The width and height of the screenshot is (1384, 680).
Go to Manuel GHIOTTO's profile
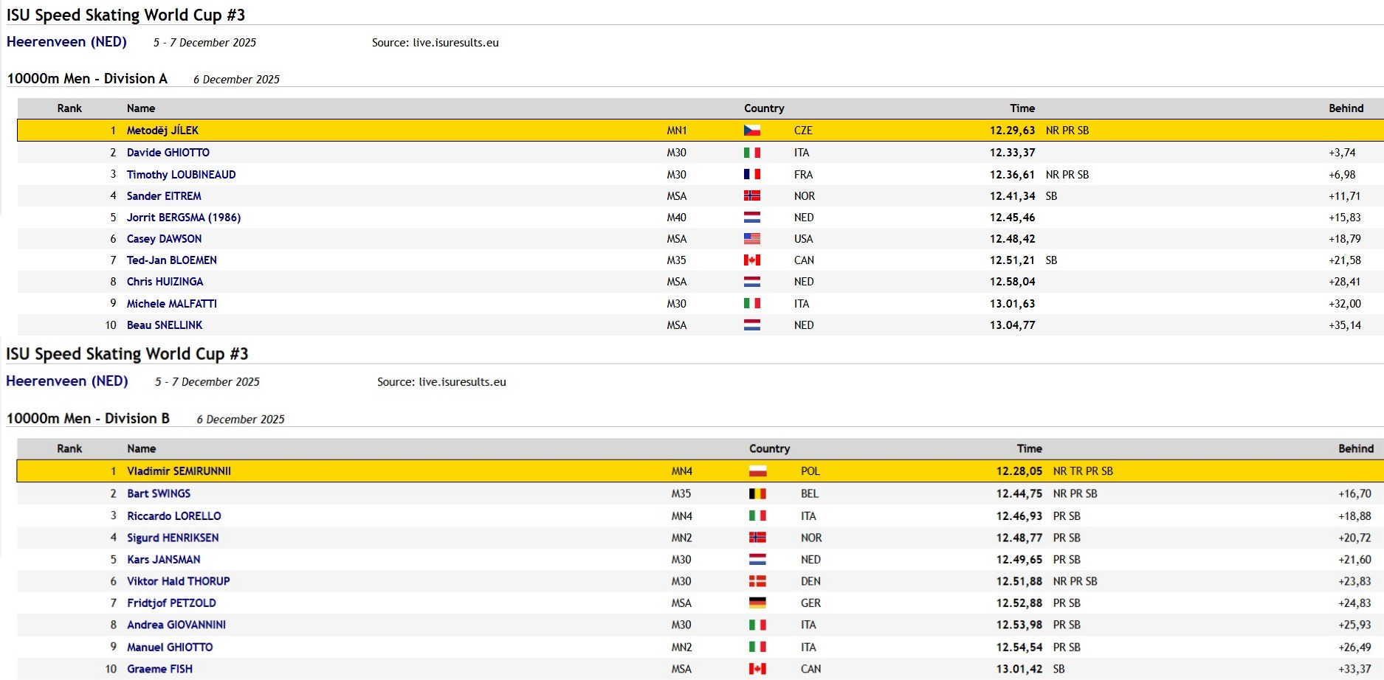(170, 647)
